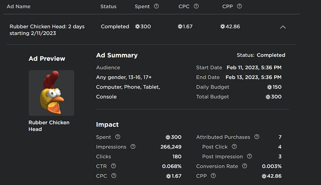Click the Status column header
The image size is (321, 185).
[x=108, y=7]
